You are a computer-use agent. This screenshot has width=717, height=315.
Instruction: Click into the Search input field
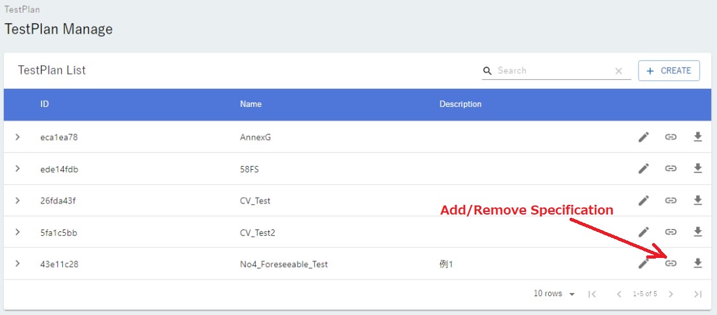[552, 71]
